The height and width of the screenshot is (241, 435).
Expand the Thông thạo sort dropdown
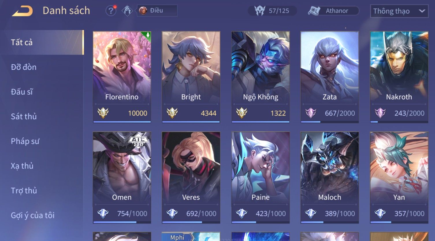click(x=399, y=11)
